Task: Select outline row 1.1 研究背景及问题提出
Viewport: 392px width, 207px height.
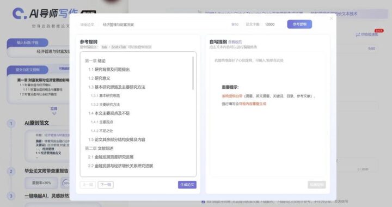Action: [109, 70]
